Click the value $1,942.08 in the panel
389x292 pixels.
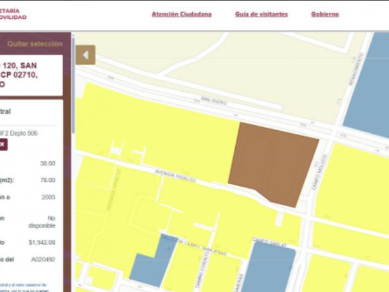(42, 242)
